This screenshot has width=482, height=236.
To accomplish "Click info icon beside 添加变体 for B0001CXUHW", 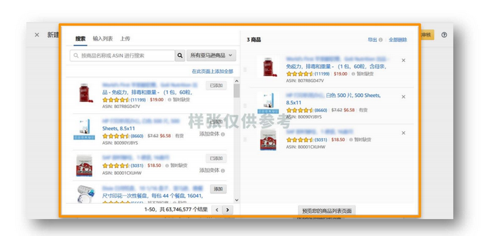I will click(x=223, y=171).
